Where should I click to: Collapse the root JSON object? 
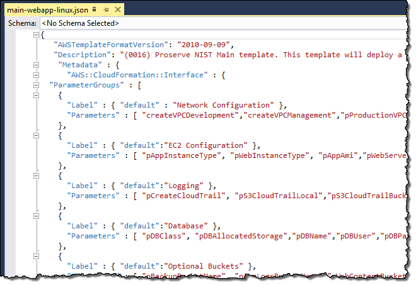pos(36,35)
